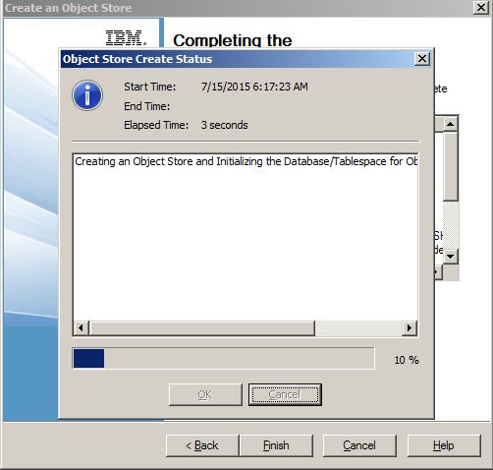Click Finish in the wizard
Image resolution: width=493 pixels, height=470 pixels.
[276, 445]
